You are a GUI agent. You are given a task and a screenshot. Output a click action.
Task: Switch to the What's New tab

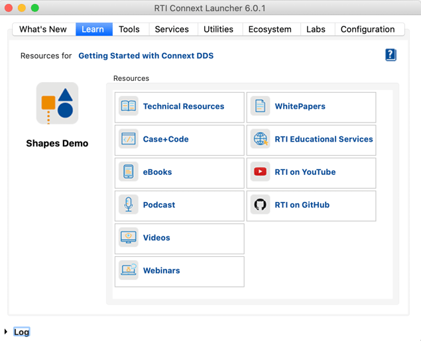coord(44,29)
